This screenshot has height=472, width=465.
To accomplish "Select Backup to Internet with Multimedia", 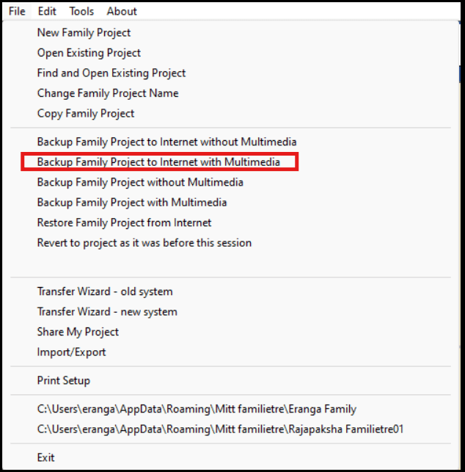I will [x=158, y=161].
